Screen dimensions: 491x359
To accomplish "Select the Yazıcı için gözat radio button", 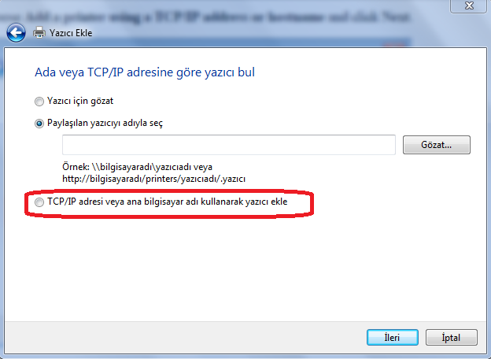I will (39, 102).
